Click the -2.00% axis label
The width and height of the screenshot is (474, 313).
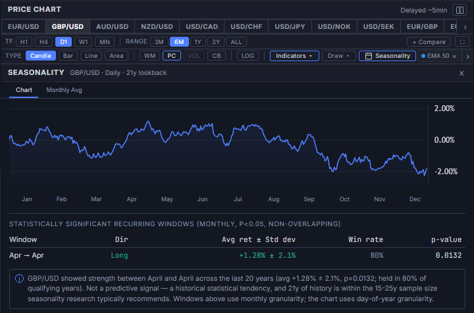tap(446, 172)
